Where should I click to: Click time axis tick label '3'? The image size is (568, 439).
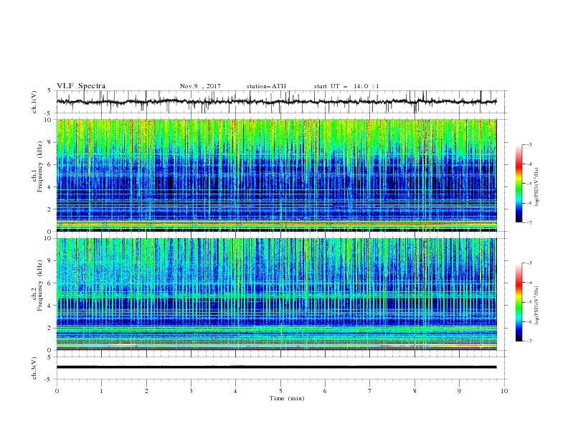pyautogui.click(x=191, y=391)
